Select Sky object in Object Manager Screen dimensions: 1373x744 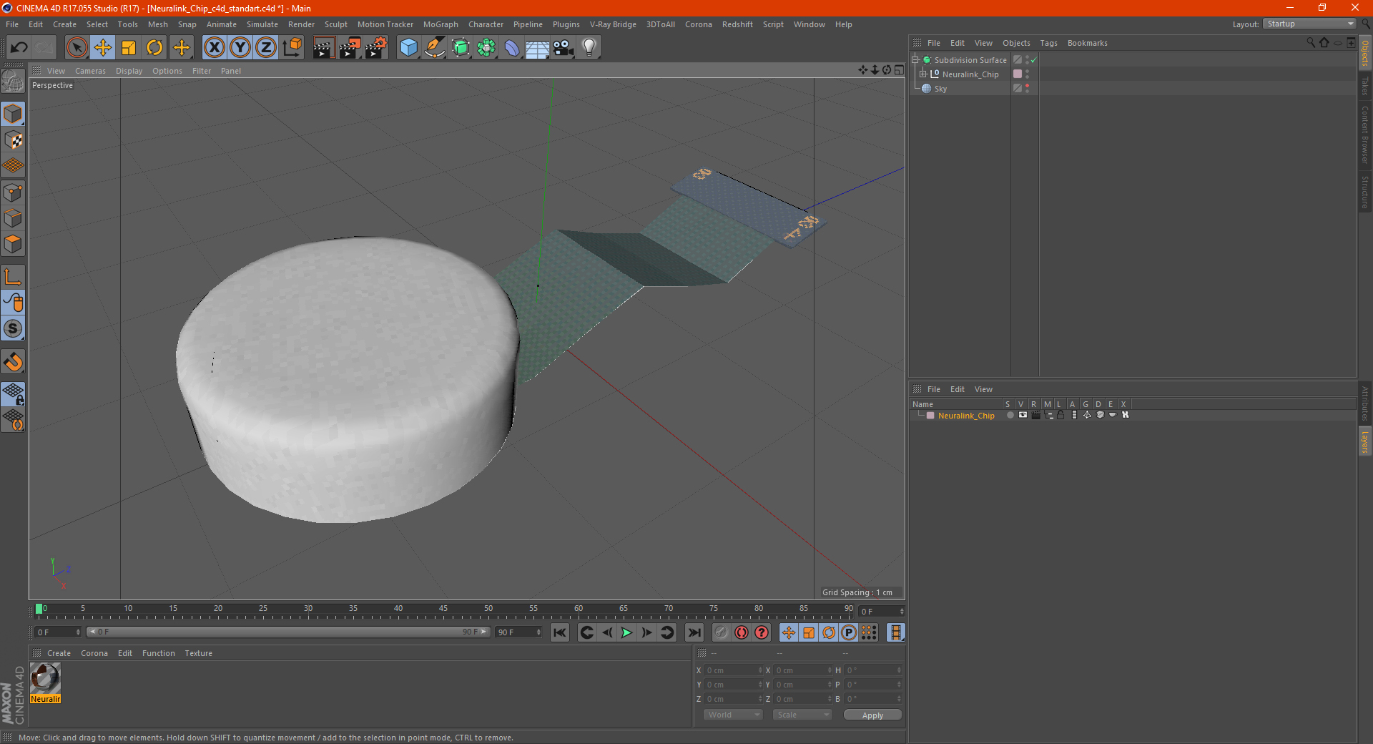point(940,89)
